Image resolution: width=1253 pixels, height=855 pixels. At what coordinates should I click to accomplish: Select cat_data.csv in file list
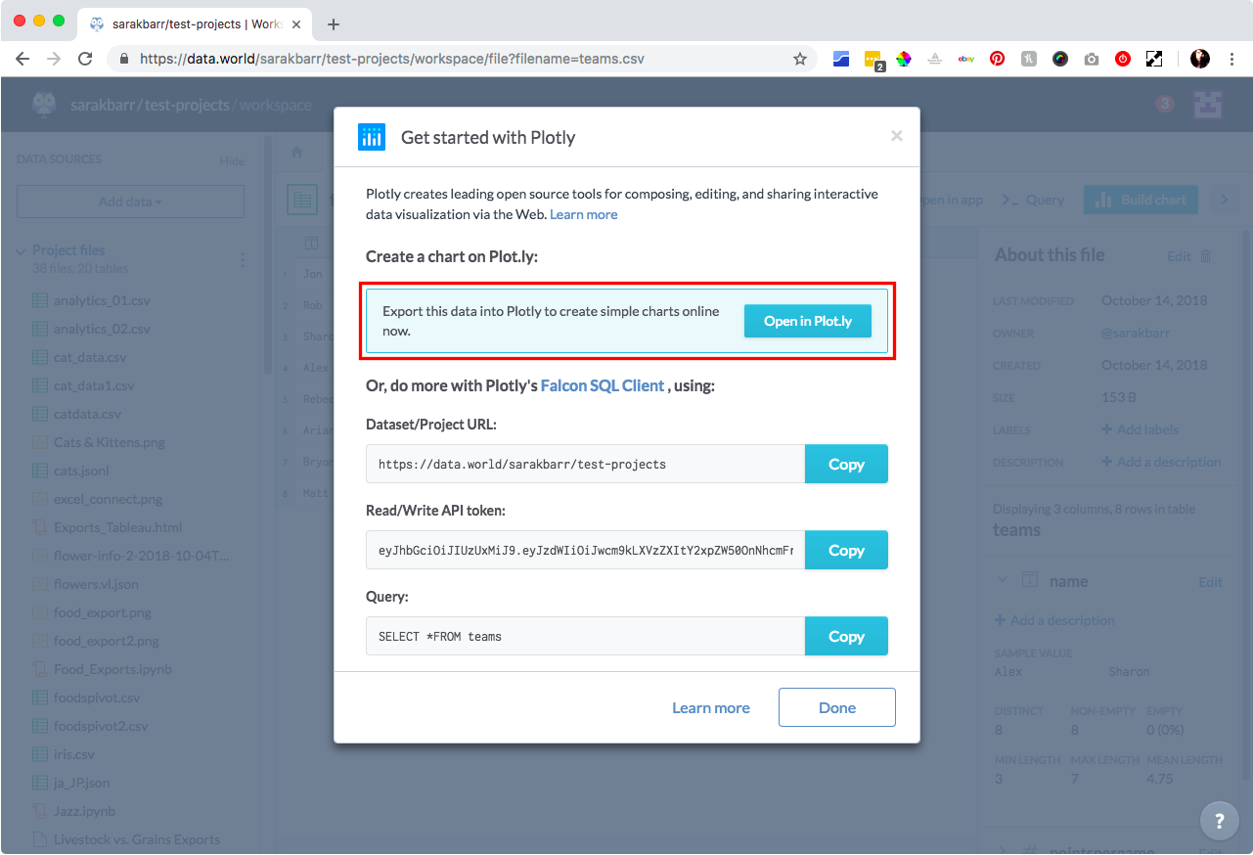(x=90, y=357)
